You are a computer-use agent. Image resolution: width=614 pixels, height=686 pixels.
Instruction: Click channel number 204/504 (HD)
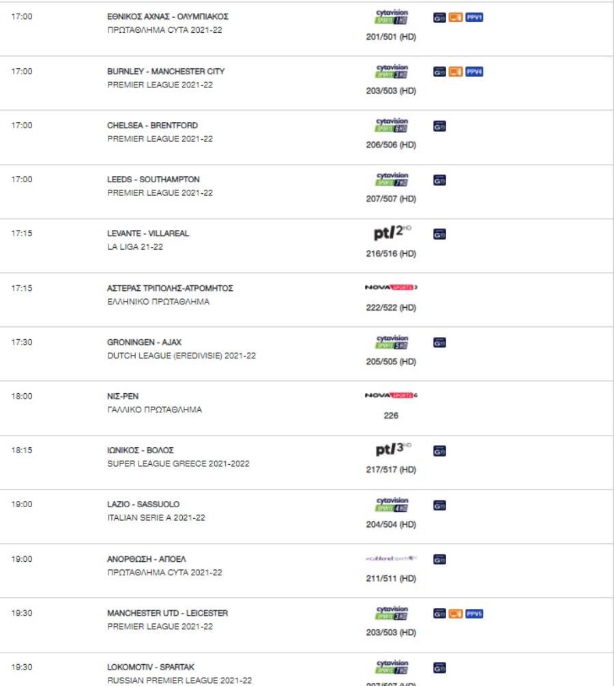click(391, 524)
